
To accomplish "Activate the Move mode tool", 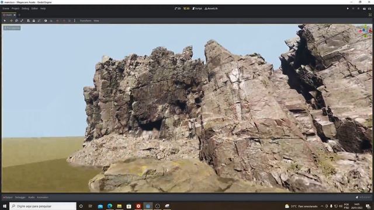I will click(x=11, y=21).
